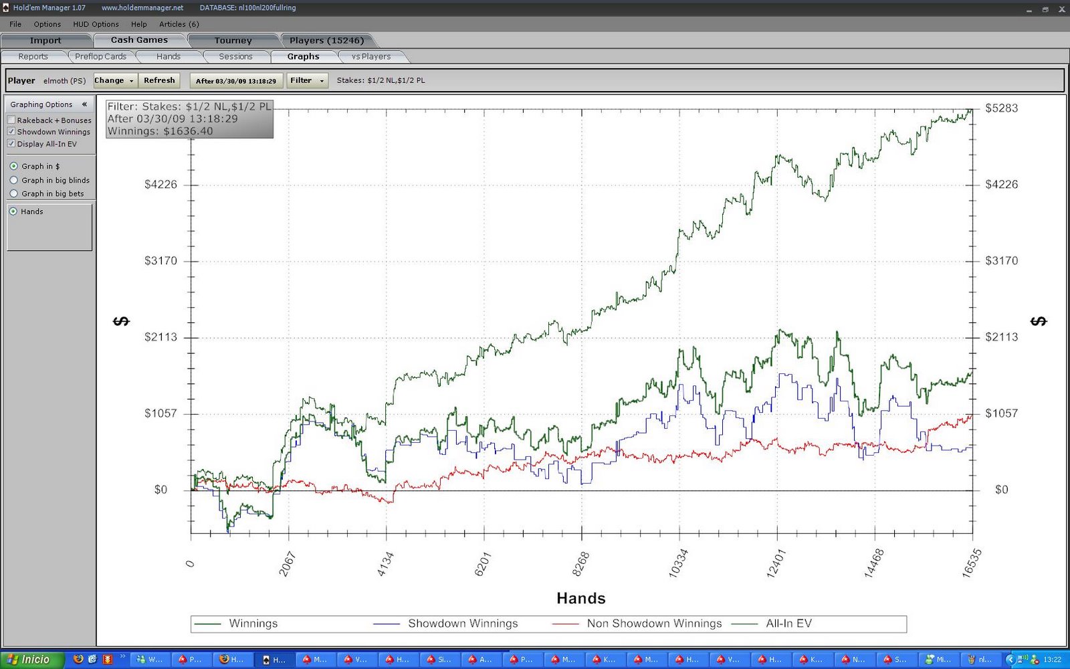Switch to the Cash Games tab
The width and height of the screenshot is (1070, 669).
click(x=139, y=40)
